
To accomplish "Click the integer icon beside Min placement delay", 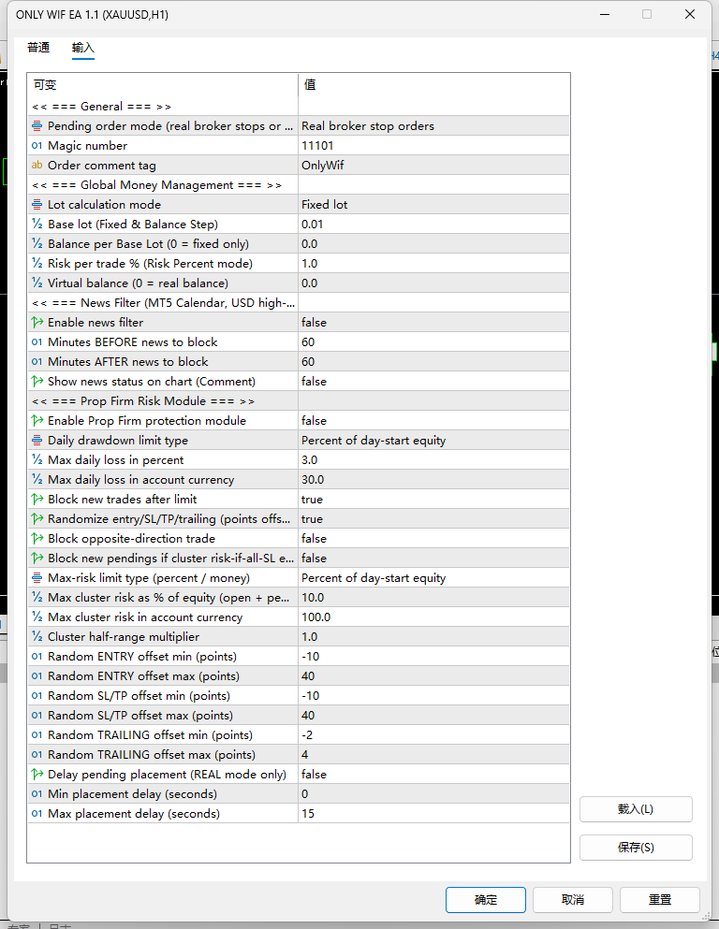I will pos(37,794).
